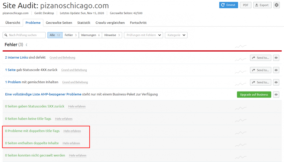Click '0 Seiten konnten nicht gecrawlt werden' text
This screenshot has width=284, height=162.
coord(35,155)
